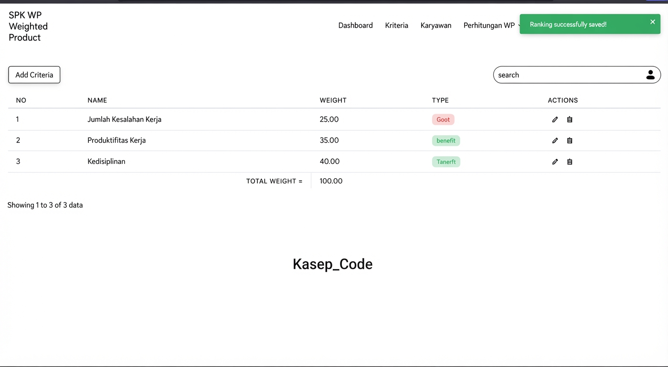Open the Kriteria menu item
Viewport: 668px width, 367px height.
[396, 25]
